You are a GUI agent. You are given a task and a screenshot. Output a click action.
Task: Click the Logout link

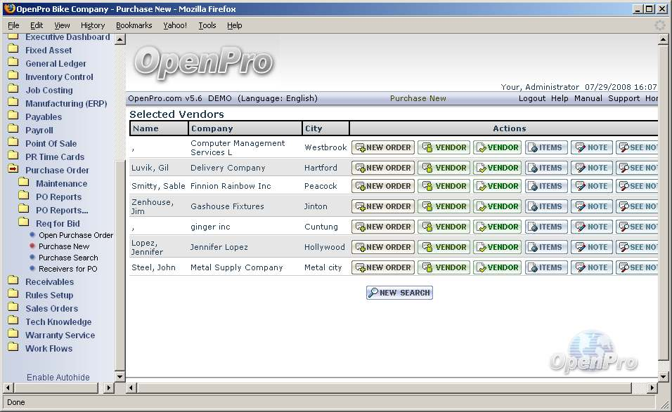(x=531, y=98)
